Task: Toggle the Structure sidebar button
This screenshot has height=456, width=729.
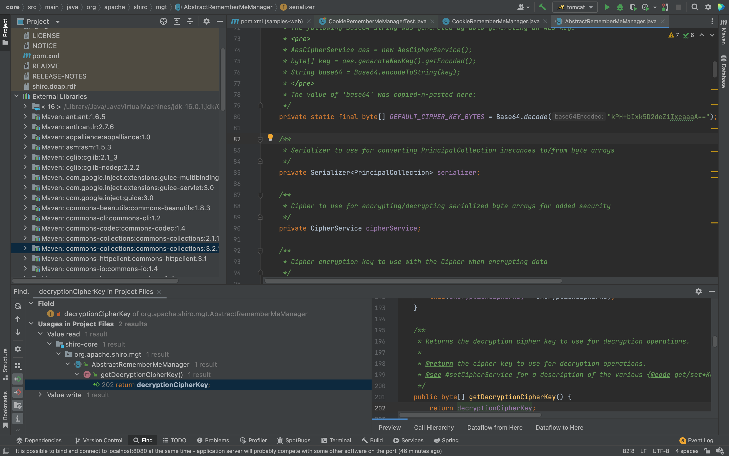Action: [5, 364]
